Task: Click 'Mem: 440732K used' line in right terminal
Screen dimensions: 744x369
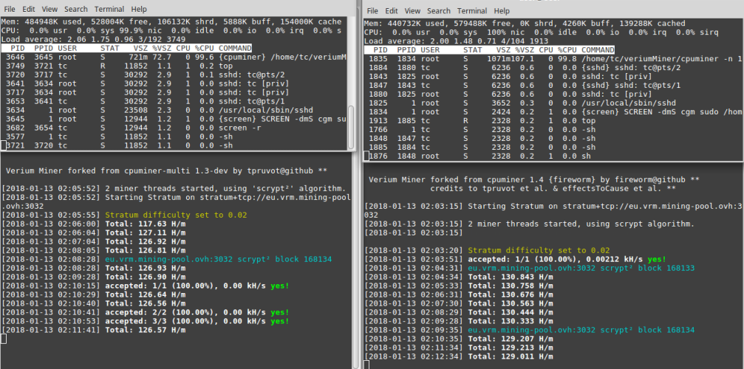Action: pos(525,23)
